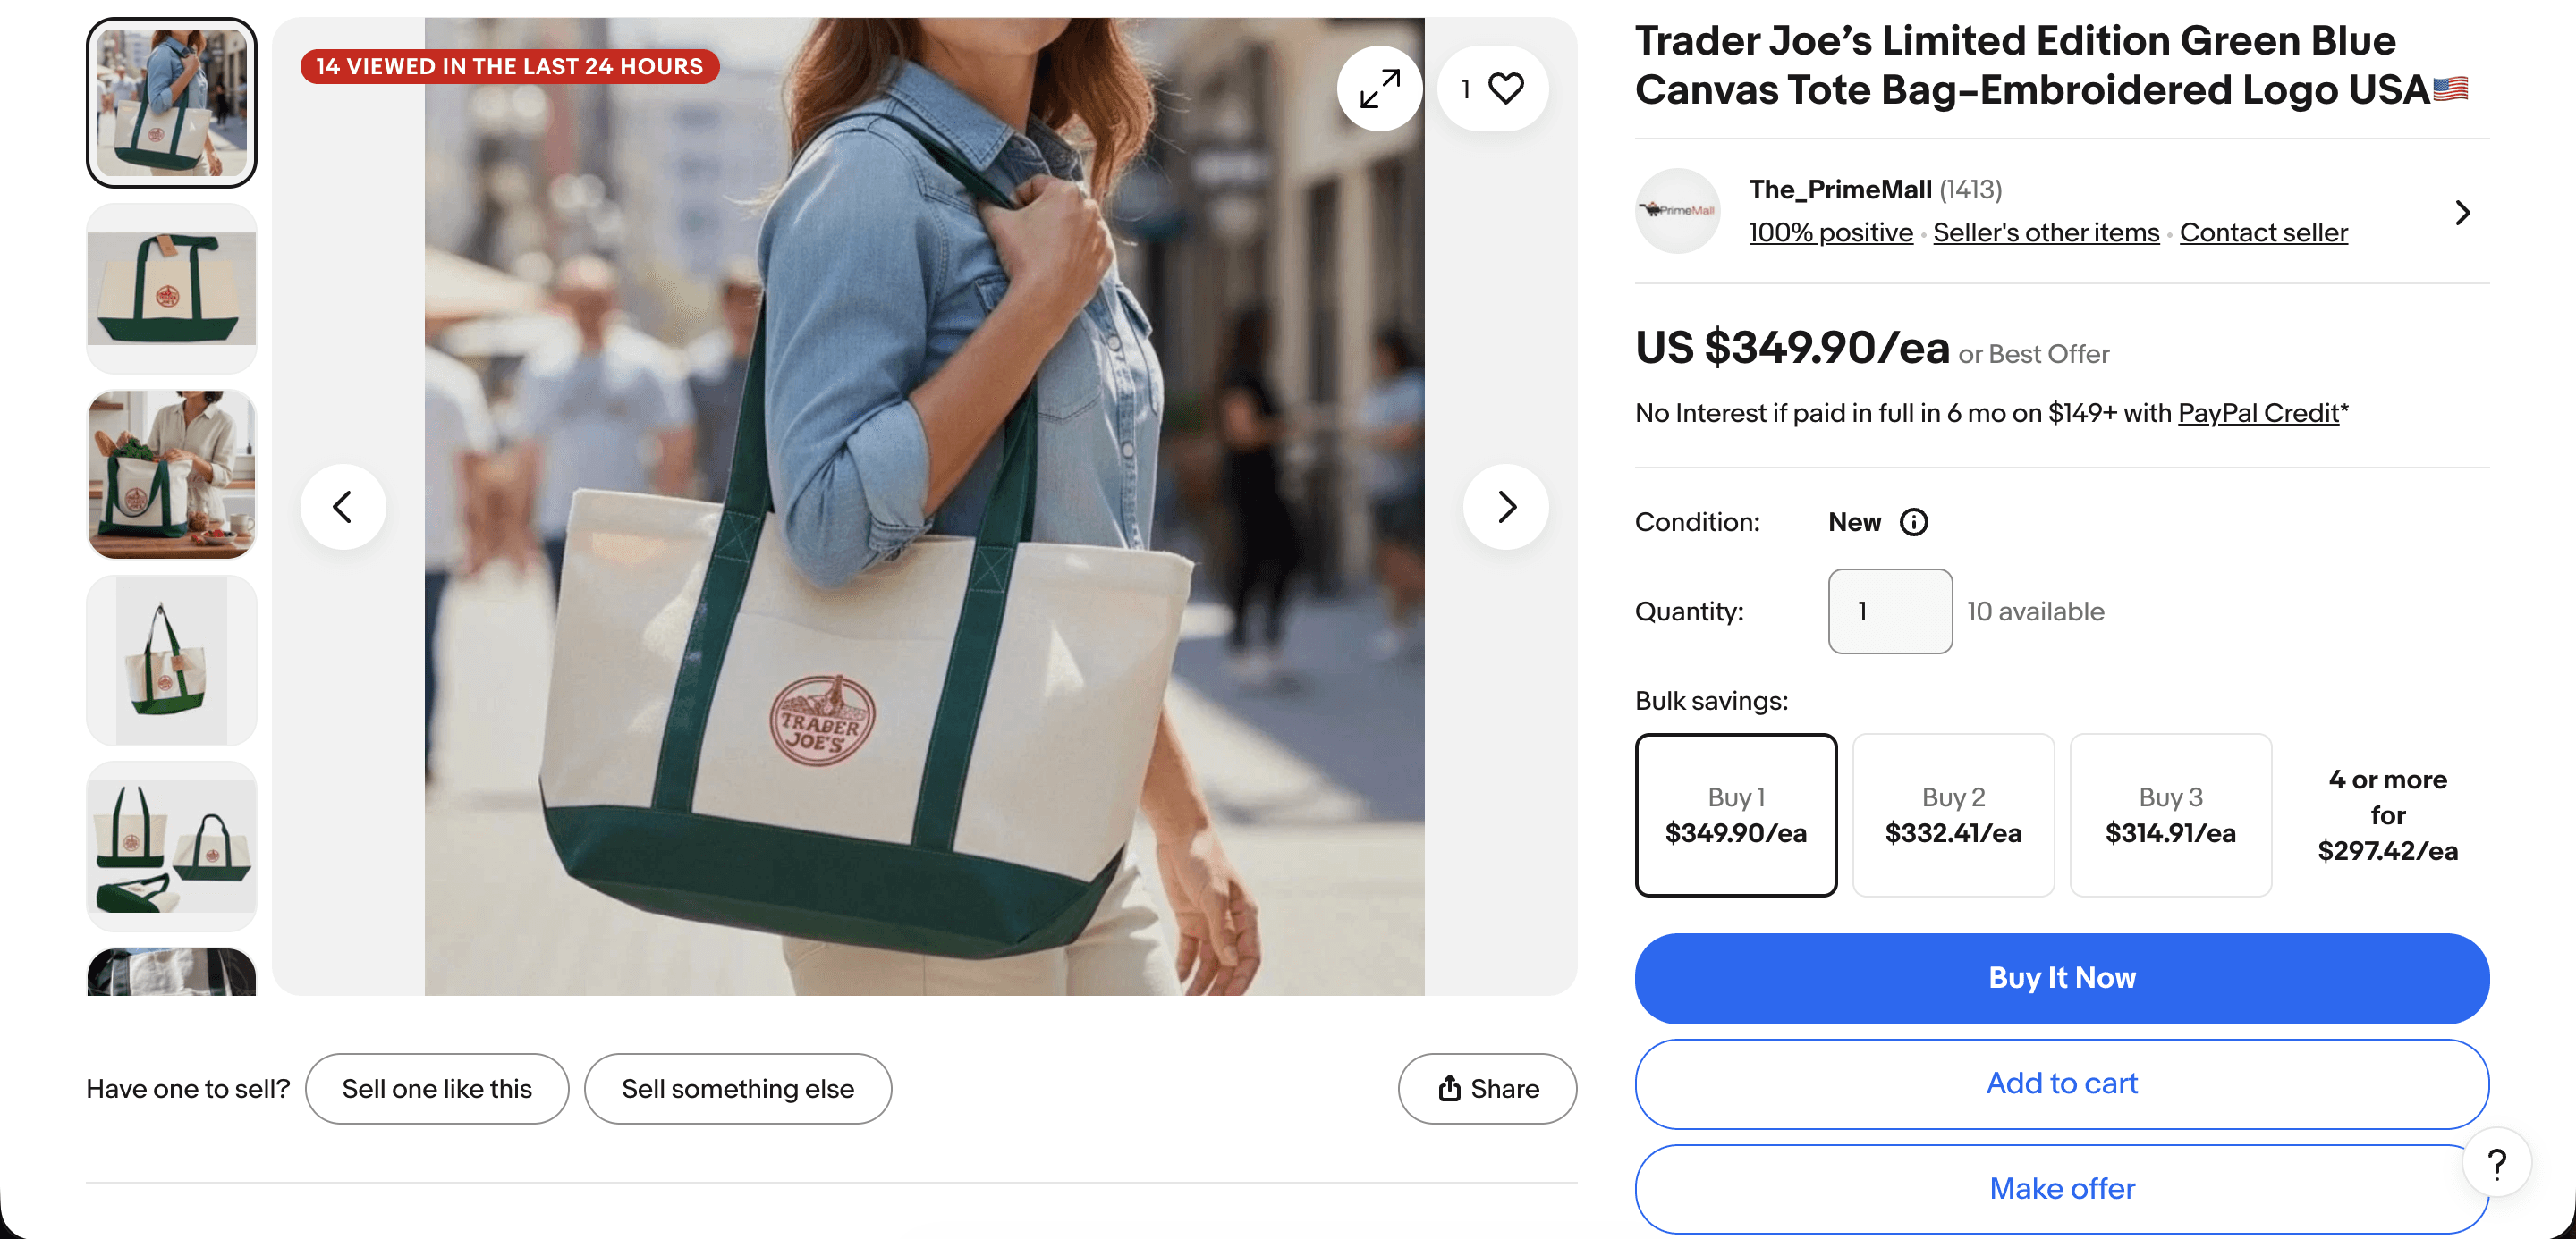The width and height of the screenshot is (2576, 1239).
Task: Select Buy 2 at $332.41/ea option
Action: point(1952,815)
